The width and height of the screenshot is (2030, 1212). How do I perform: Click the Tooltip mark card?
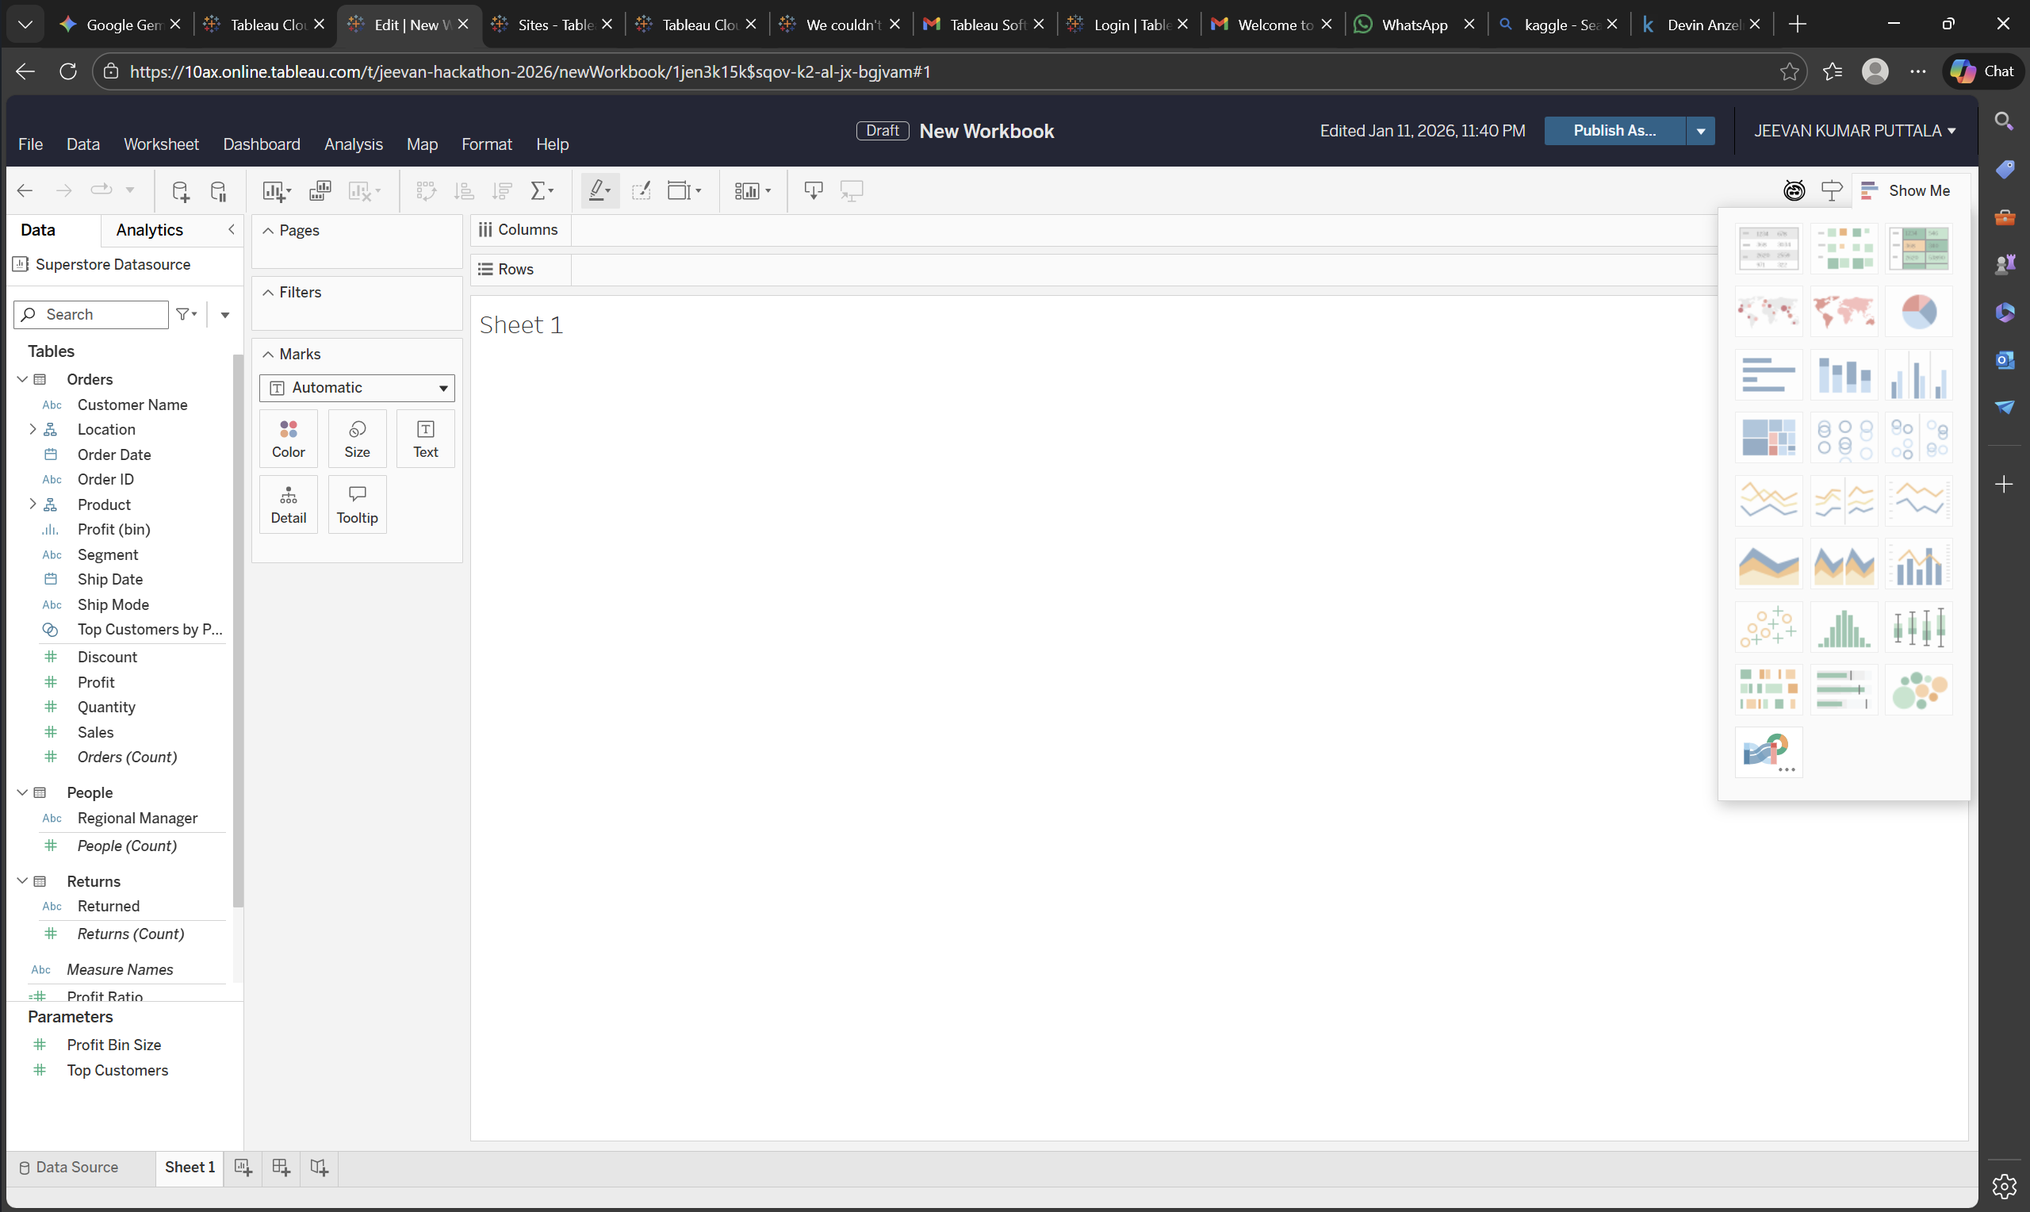point(357,503)
